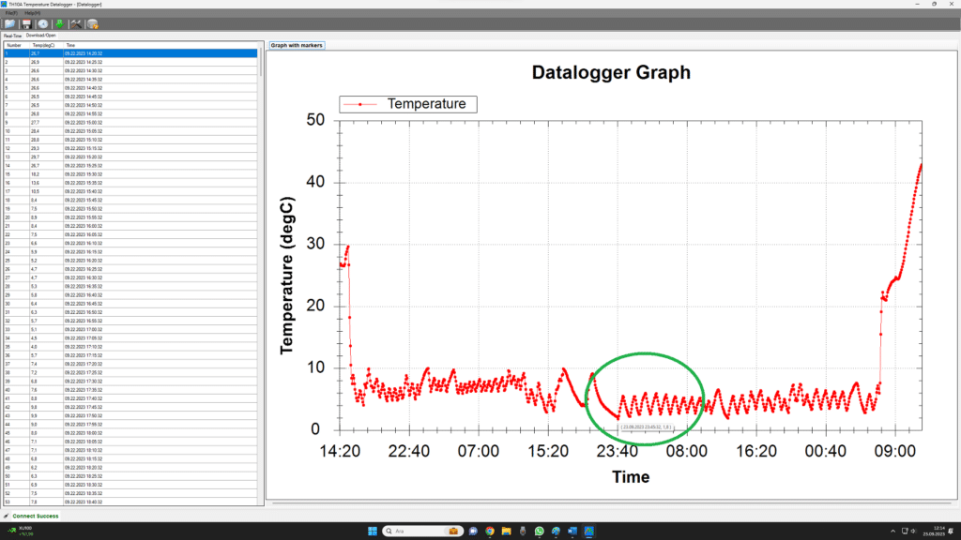
Task: Show hidden system tray icons
Action: [893, 531]
